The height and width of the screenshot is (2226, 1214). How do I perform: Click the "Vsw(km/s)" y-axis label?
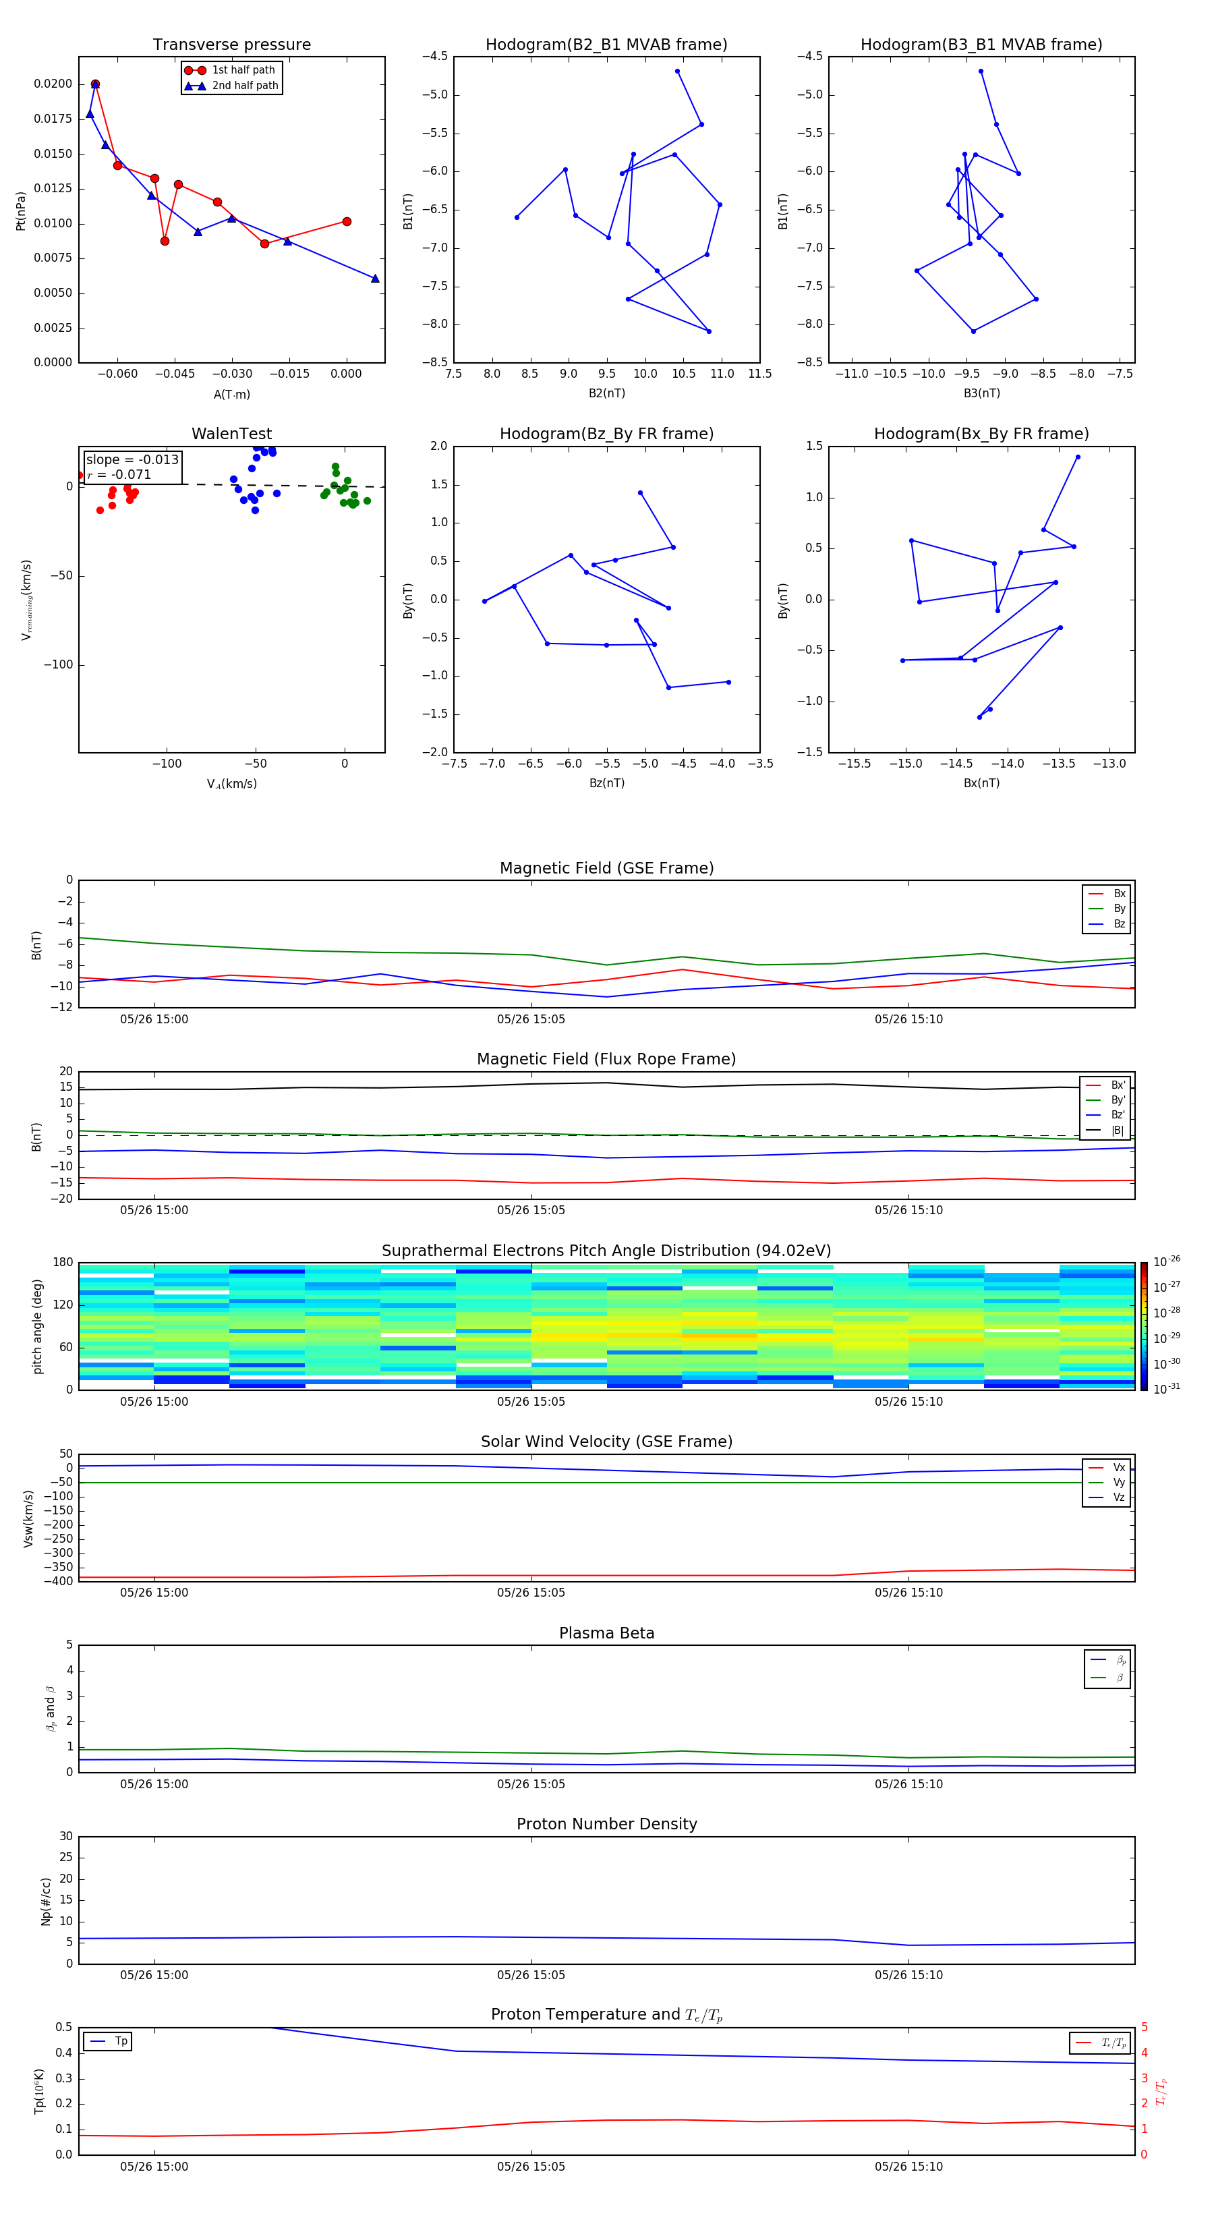[x=28, y=1518]
